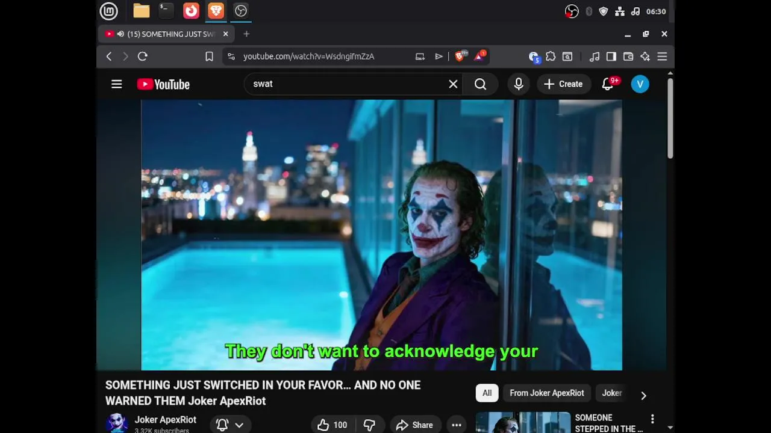
Task: Open the Brave Wallet
Action: (x=628, y=57)
